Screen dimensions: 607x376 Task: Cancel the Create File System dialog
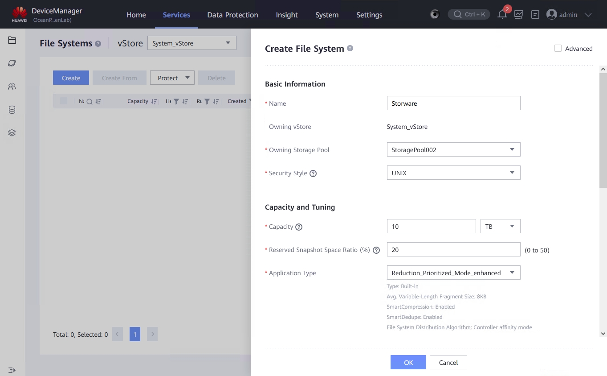(448, 363)
